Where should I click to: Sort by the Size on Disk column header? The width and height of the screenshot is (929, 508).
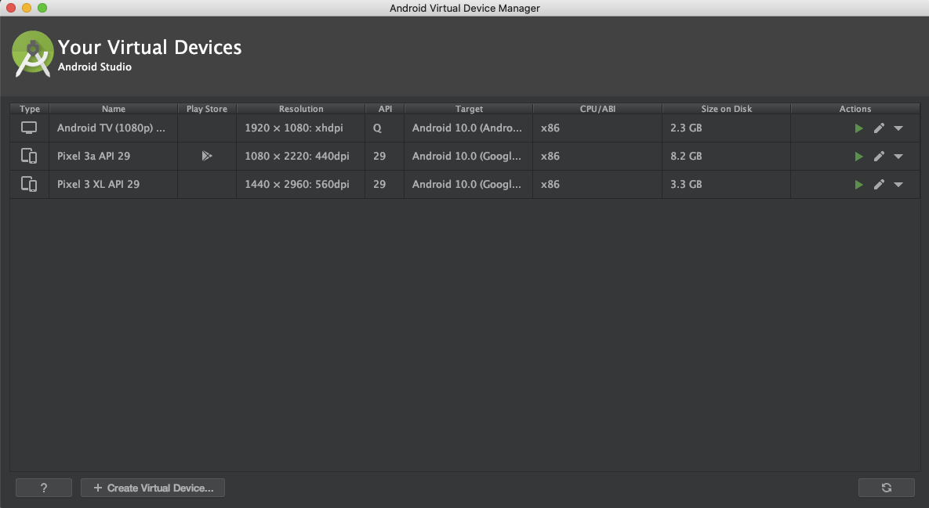(727, 109)
